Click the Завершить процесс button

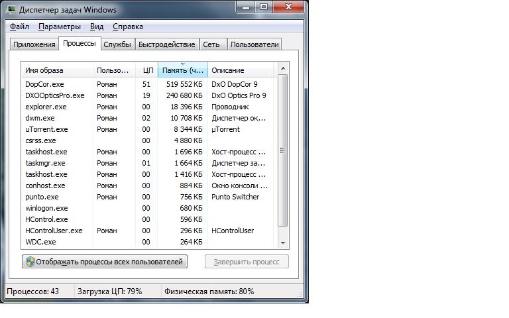point(247,262)
